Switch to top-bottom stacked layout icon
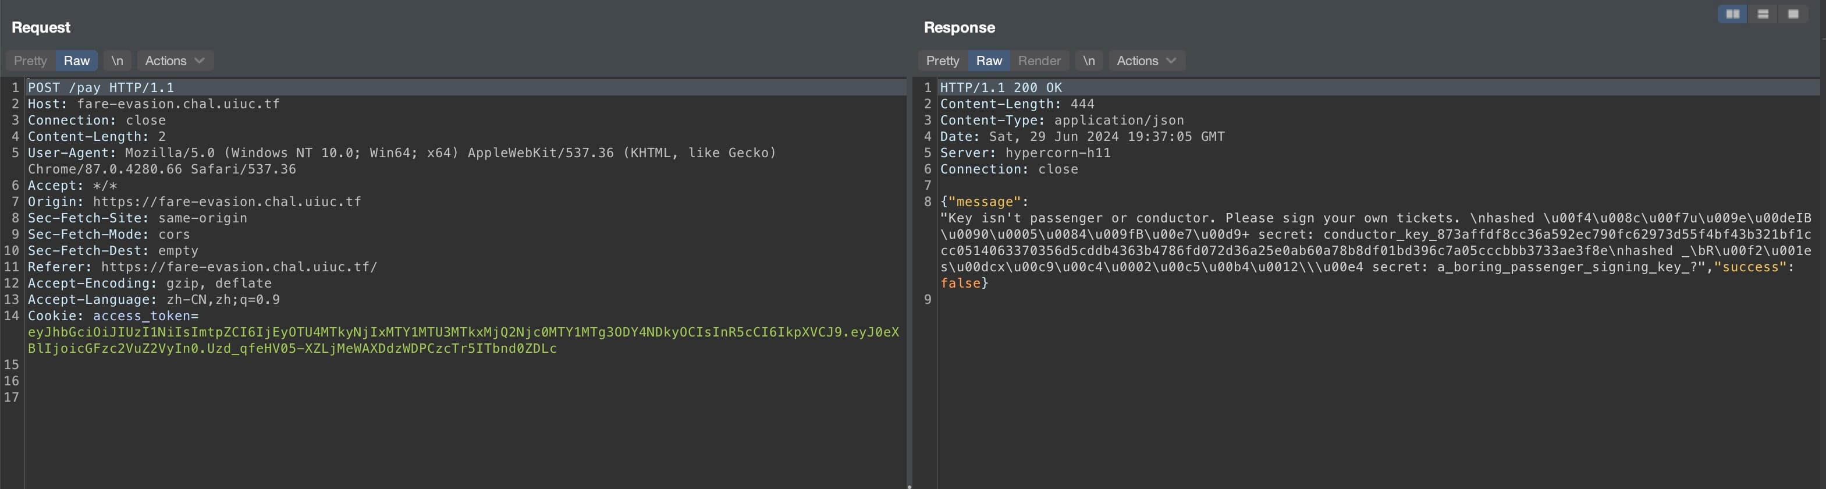This screenshot has height=489, width=1826. coord(1763,14)
